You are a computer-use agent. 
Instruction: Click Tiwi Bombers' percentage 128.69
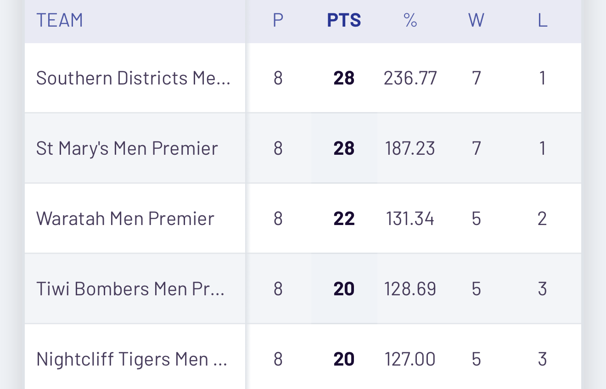[x=410, y=289]
